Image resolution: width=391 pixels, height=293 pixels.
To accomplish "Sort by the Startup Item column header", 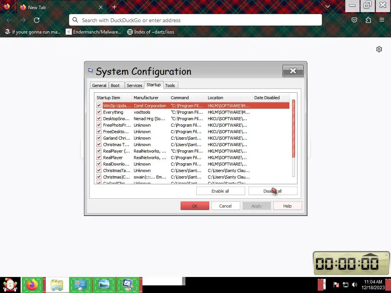I will (113, 98).
